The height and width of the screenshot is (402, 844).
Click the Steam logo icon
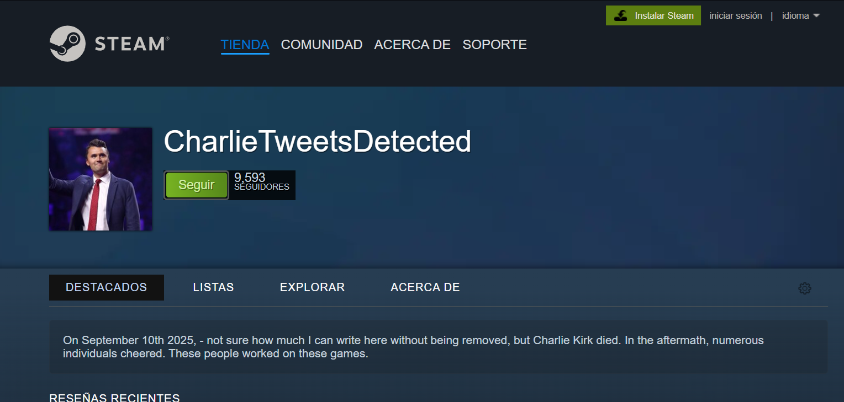click(x=67, y=44)
